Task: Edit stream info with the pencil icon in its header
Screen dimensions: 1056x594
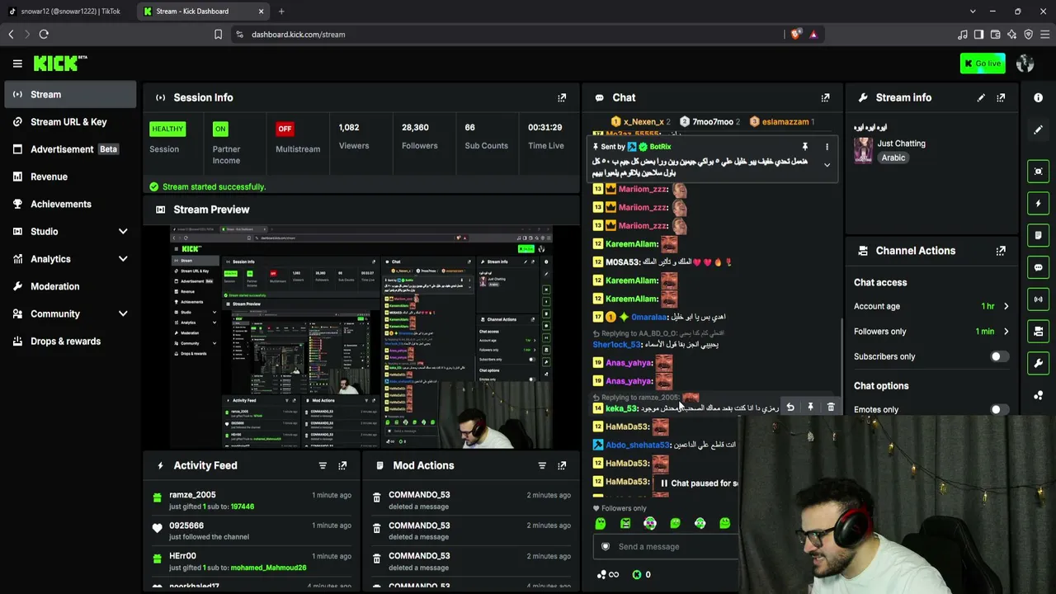Action: point(981,97)
